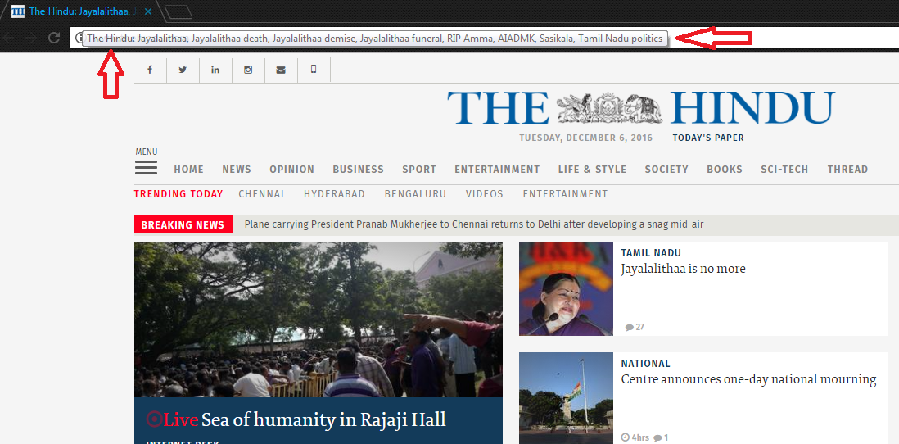Click The Hindu masthead logo
The height and width of the screenshot is (444, 899).
pos(641,107)
